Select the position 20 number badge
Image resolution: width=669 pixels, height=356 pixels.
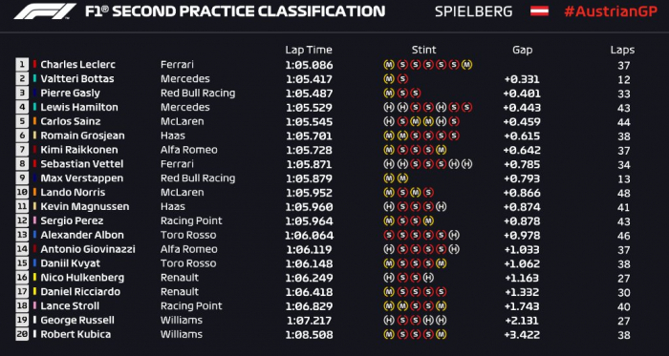pyautogui.click(x=22, y=334)
